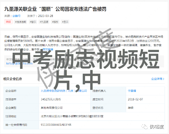Open the legal representative 于国褆 link

tap(132, 91)
